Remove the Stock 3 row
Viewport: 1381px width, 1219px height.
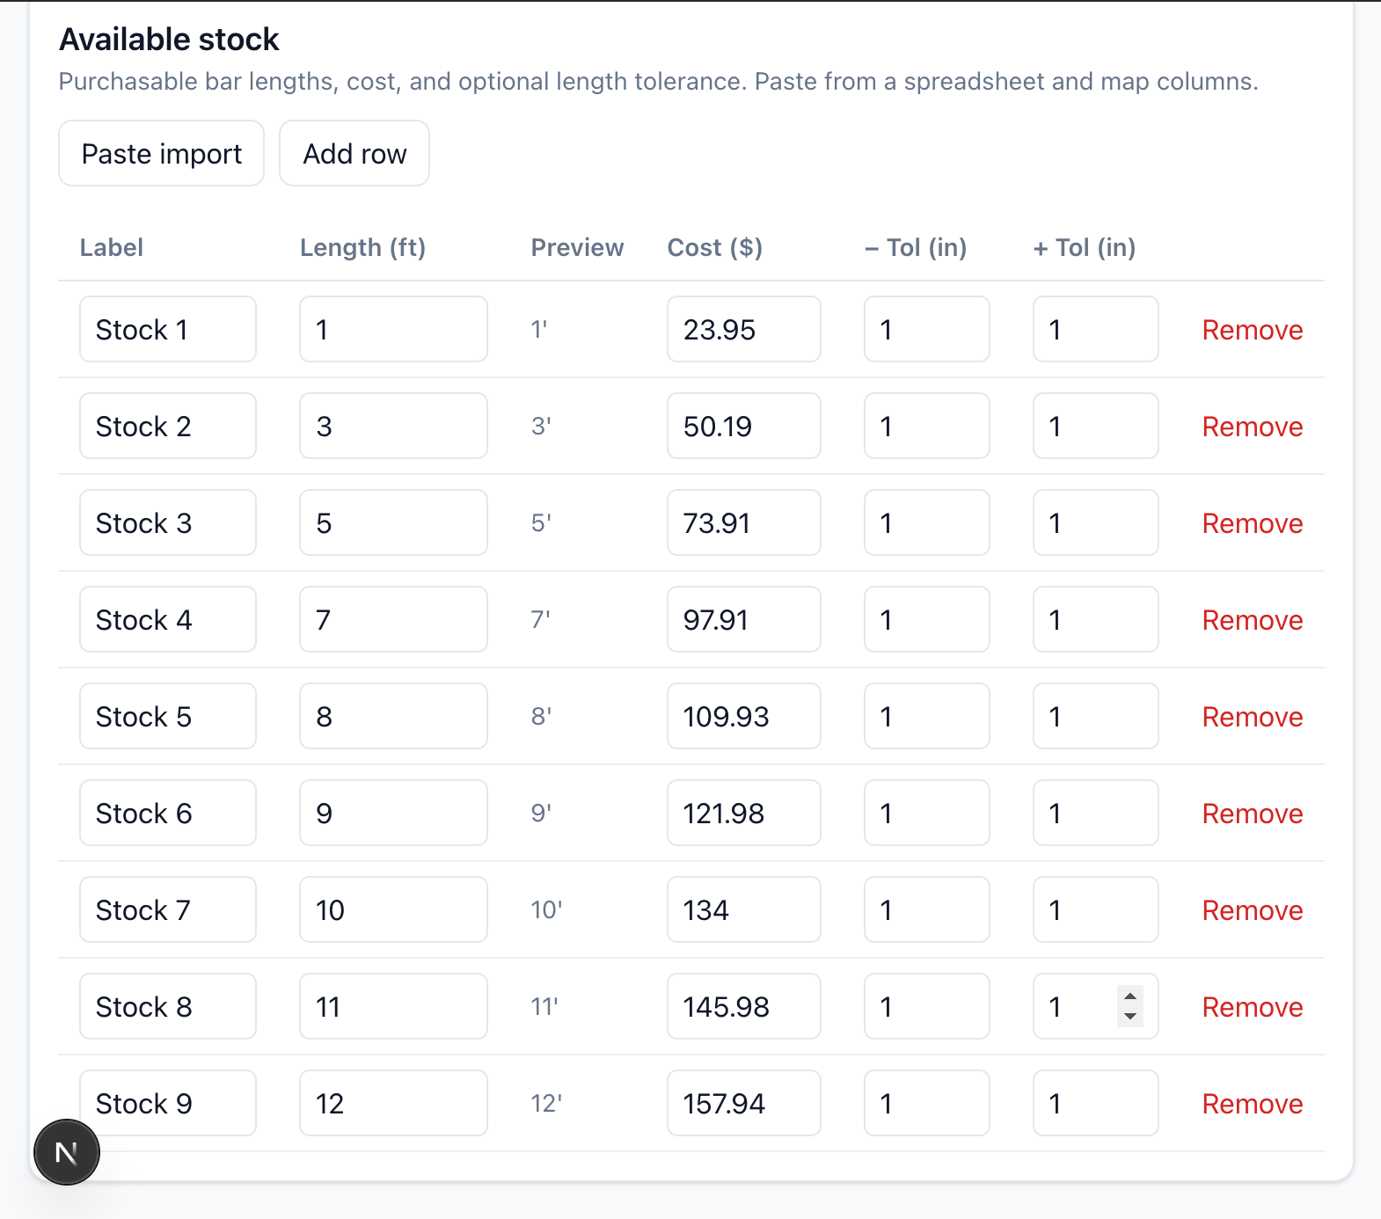(1253, 523)
